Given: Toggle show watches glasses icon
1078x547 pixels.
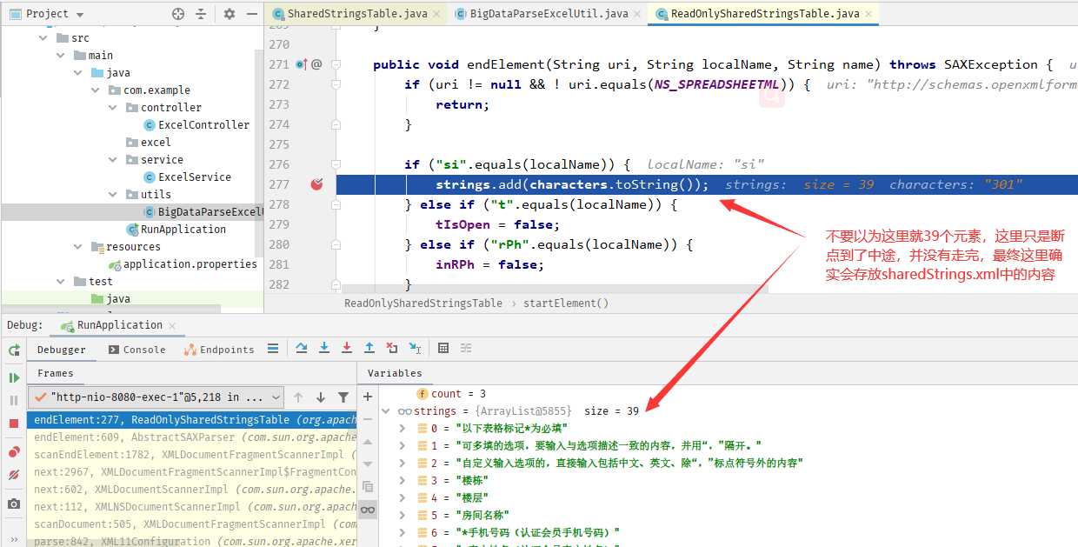Looking at the screenshot, I should [368, 510].
